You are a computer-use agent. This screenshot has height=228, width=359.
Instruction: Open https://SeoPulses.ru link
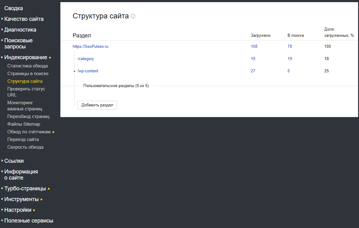click(90, 47)
